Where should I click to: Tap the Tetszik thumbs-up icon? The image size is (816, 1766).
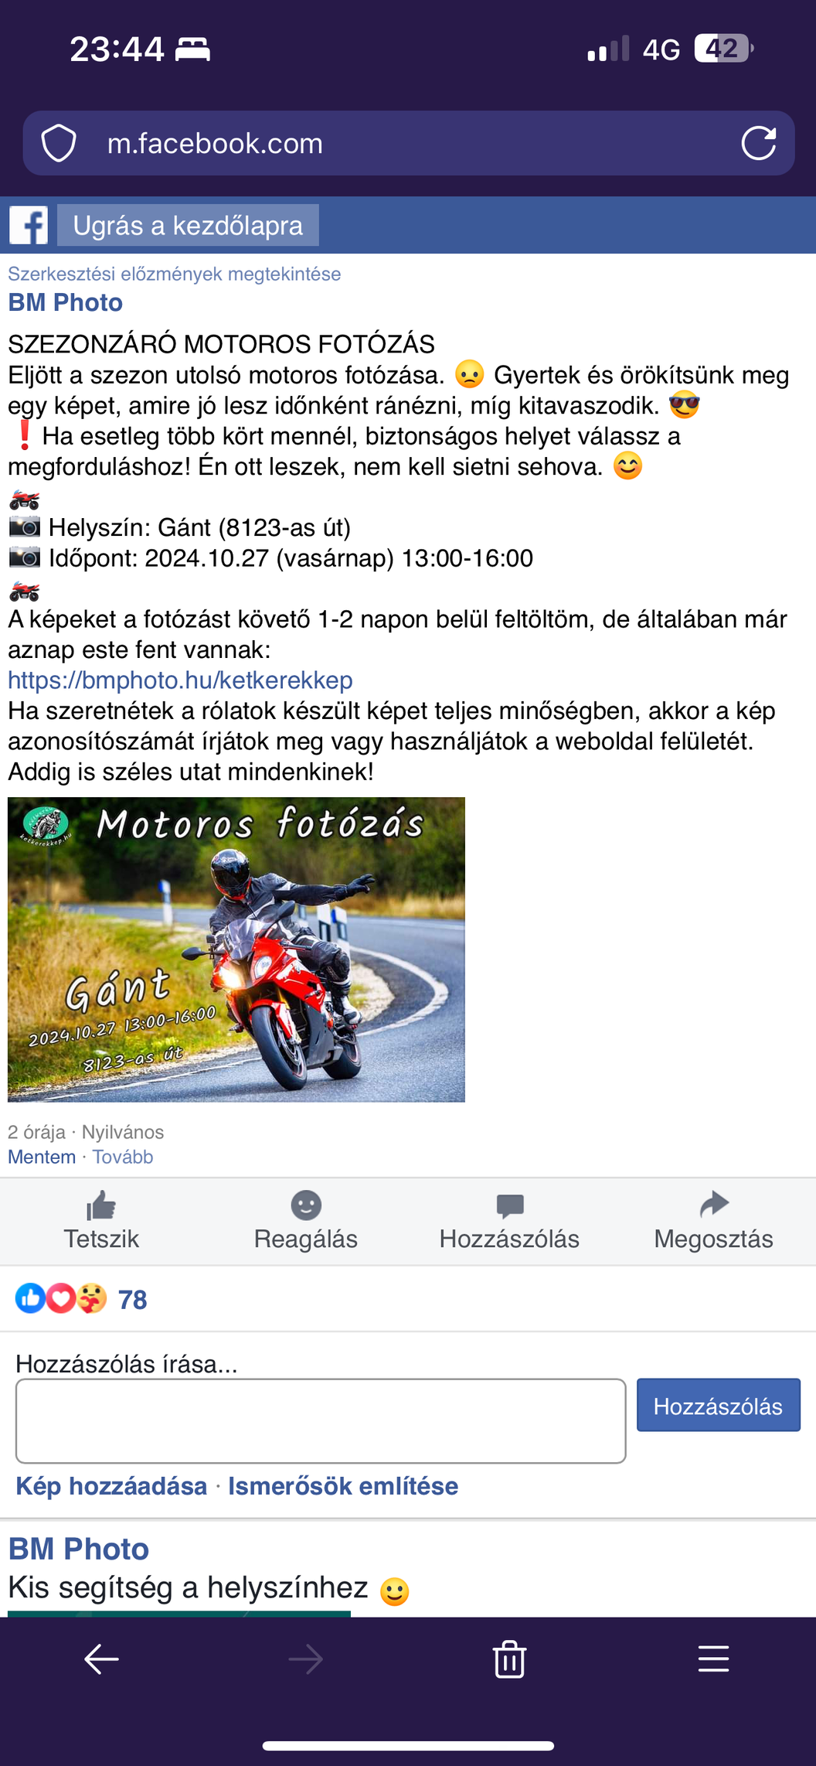pos(101,1205)
